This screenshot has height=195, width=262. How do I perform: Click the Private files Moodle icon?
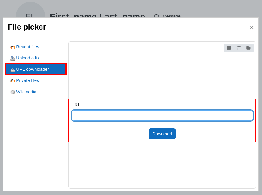click(x=12, y=81)
